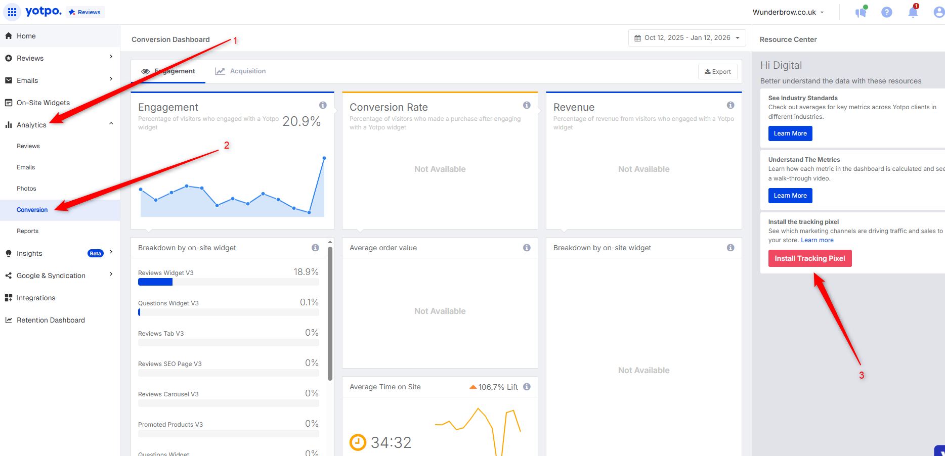The image size is (945, 456).
Task: Click the widget breakdown list scrollbar
Action: [x=330, y=313]
